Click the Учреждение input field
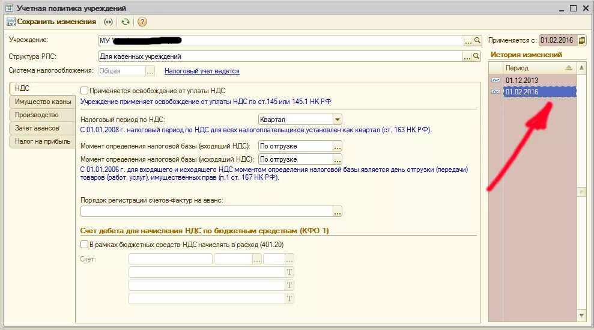This screenshot has height=330, width=594. point(280,41)
